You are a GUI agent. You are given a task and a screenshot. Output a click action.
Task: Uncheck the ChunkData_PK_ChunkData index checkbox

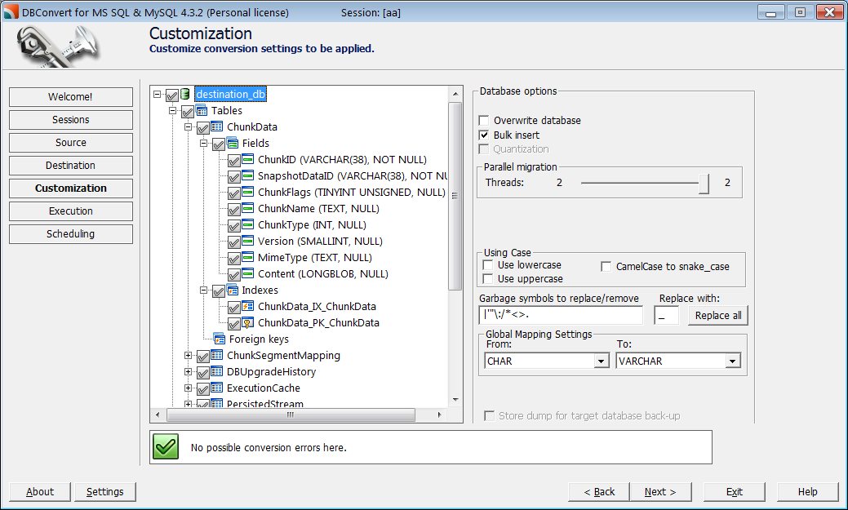(x=234, y=324)
